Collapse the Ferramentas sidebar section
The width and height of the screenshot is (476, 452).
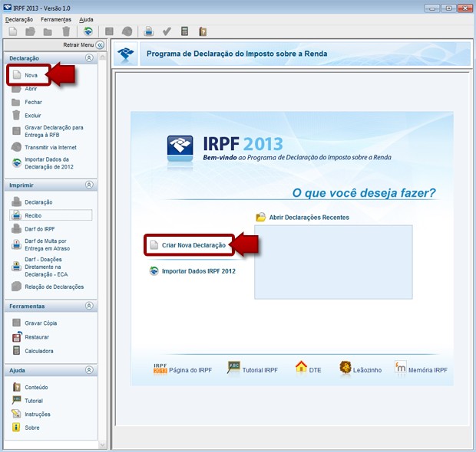point(89,306)
